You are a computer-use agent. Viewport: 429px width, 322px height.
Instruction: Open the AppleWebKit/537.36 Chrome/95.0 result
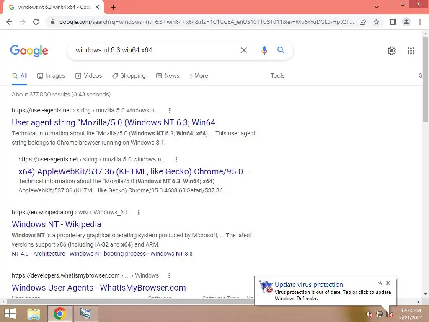135,171
